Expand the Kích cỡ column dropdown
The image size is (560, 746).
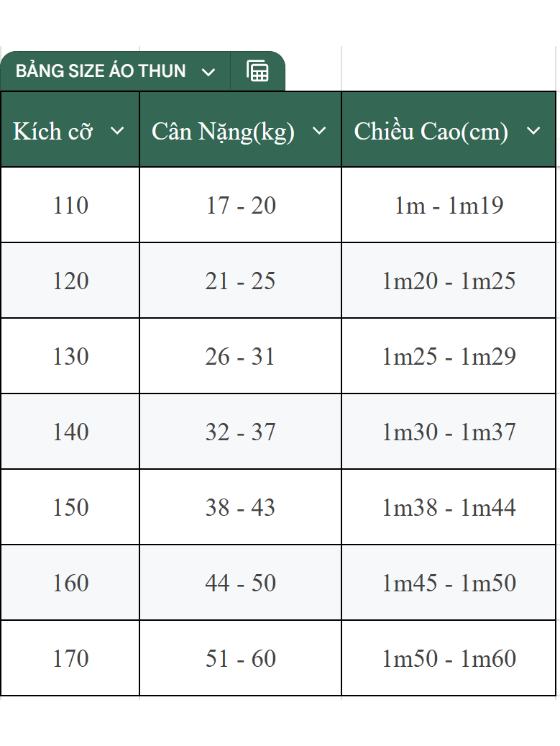116,131
